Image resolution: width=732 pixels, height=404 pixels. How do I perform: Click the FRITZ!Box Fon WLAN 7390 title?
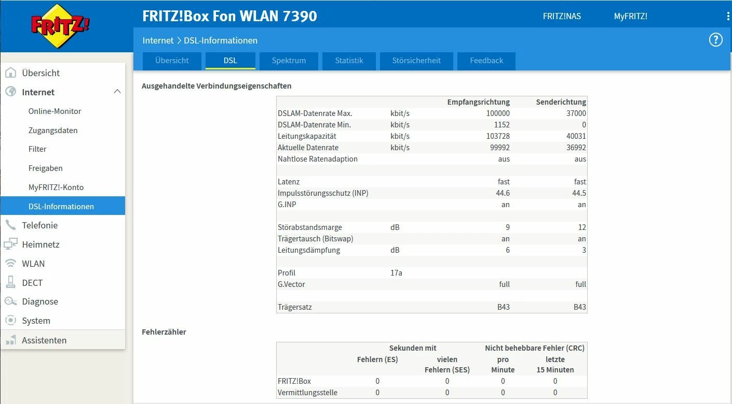click(229, 16)
